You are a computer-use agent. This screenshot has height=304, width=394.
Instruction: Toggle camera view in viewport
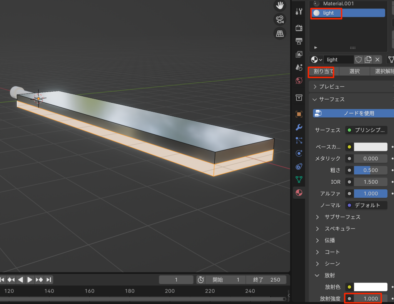coord(280,19)
